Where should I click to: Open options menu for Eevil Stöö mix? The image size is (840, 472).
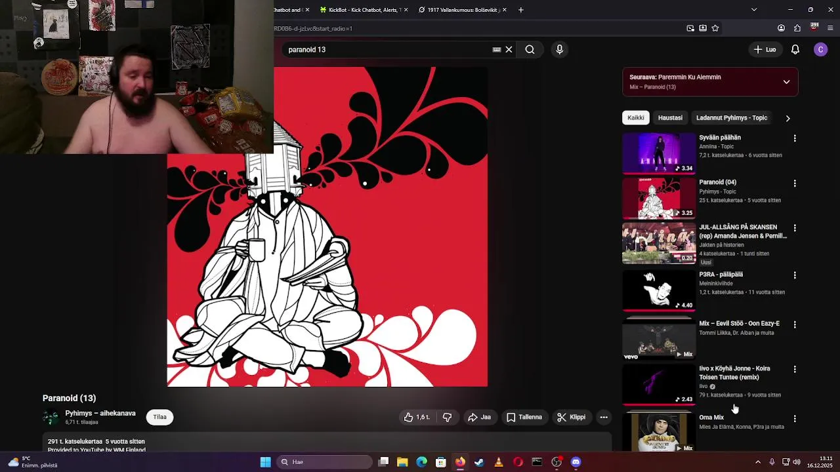point(795,324)
